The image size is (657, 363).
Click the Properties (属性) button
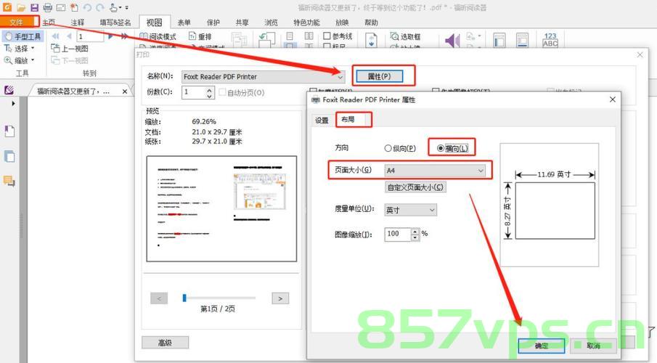379,76
